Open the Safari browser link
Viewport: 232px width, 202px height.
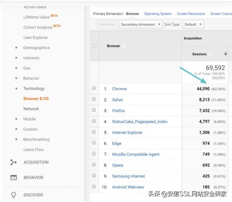tap(117, 100)
